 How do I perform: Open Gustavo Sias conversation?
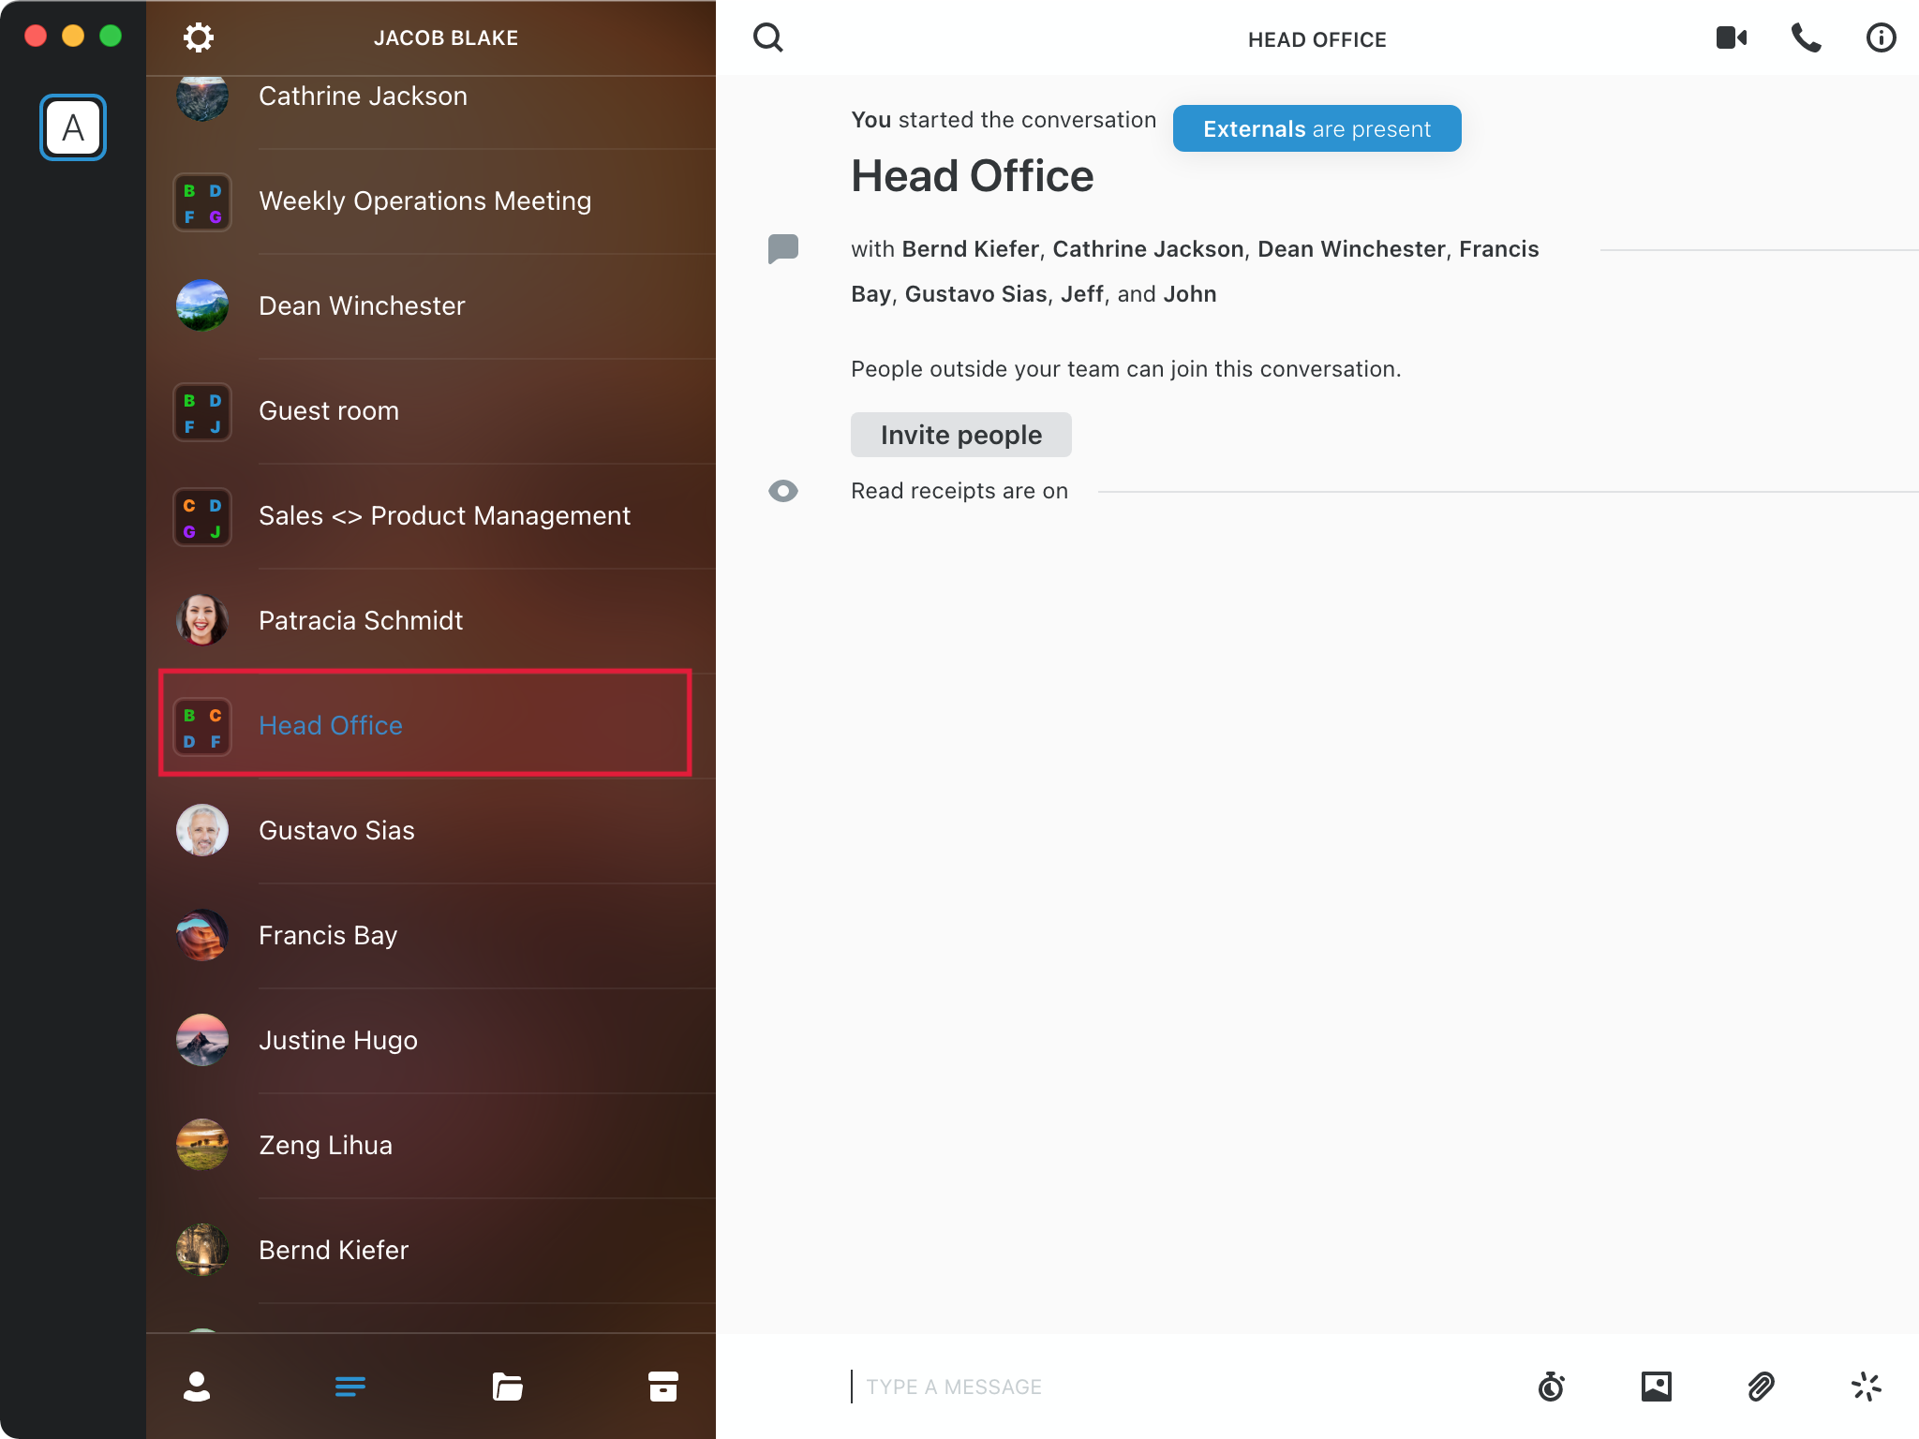click(431, 831)
